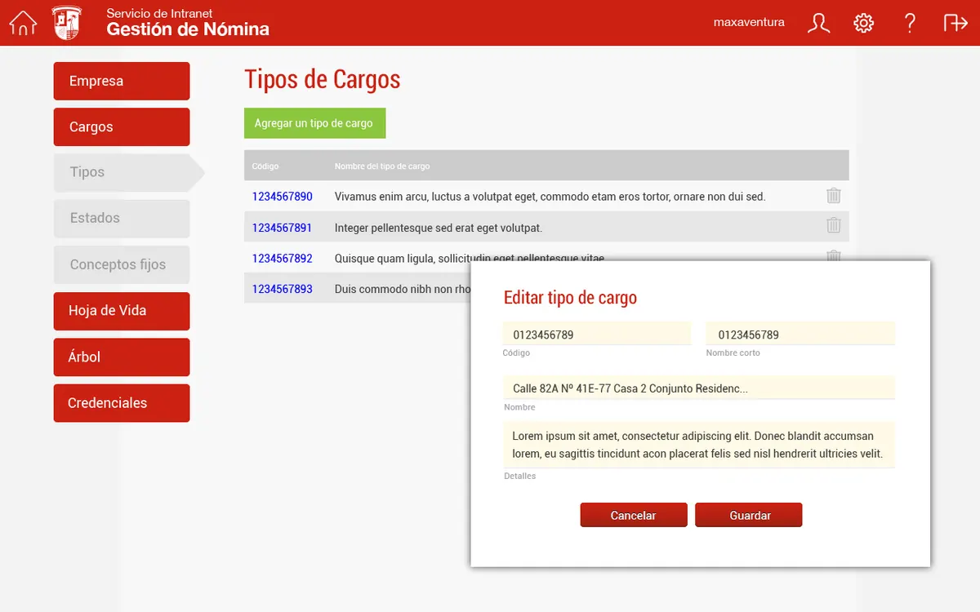The height and width of the screenshot is (612, 980).
Task: Open the Árbol menu section
Action: pos(122,357)
